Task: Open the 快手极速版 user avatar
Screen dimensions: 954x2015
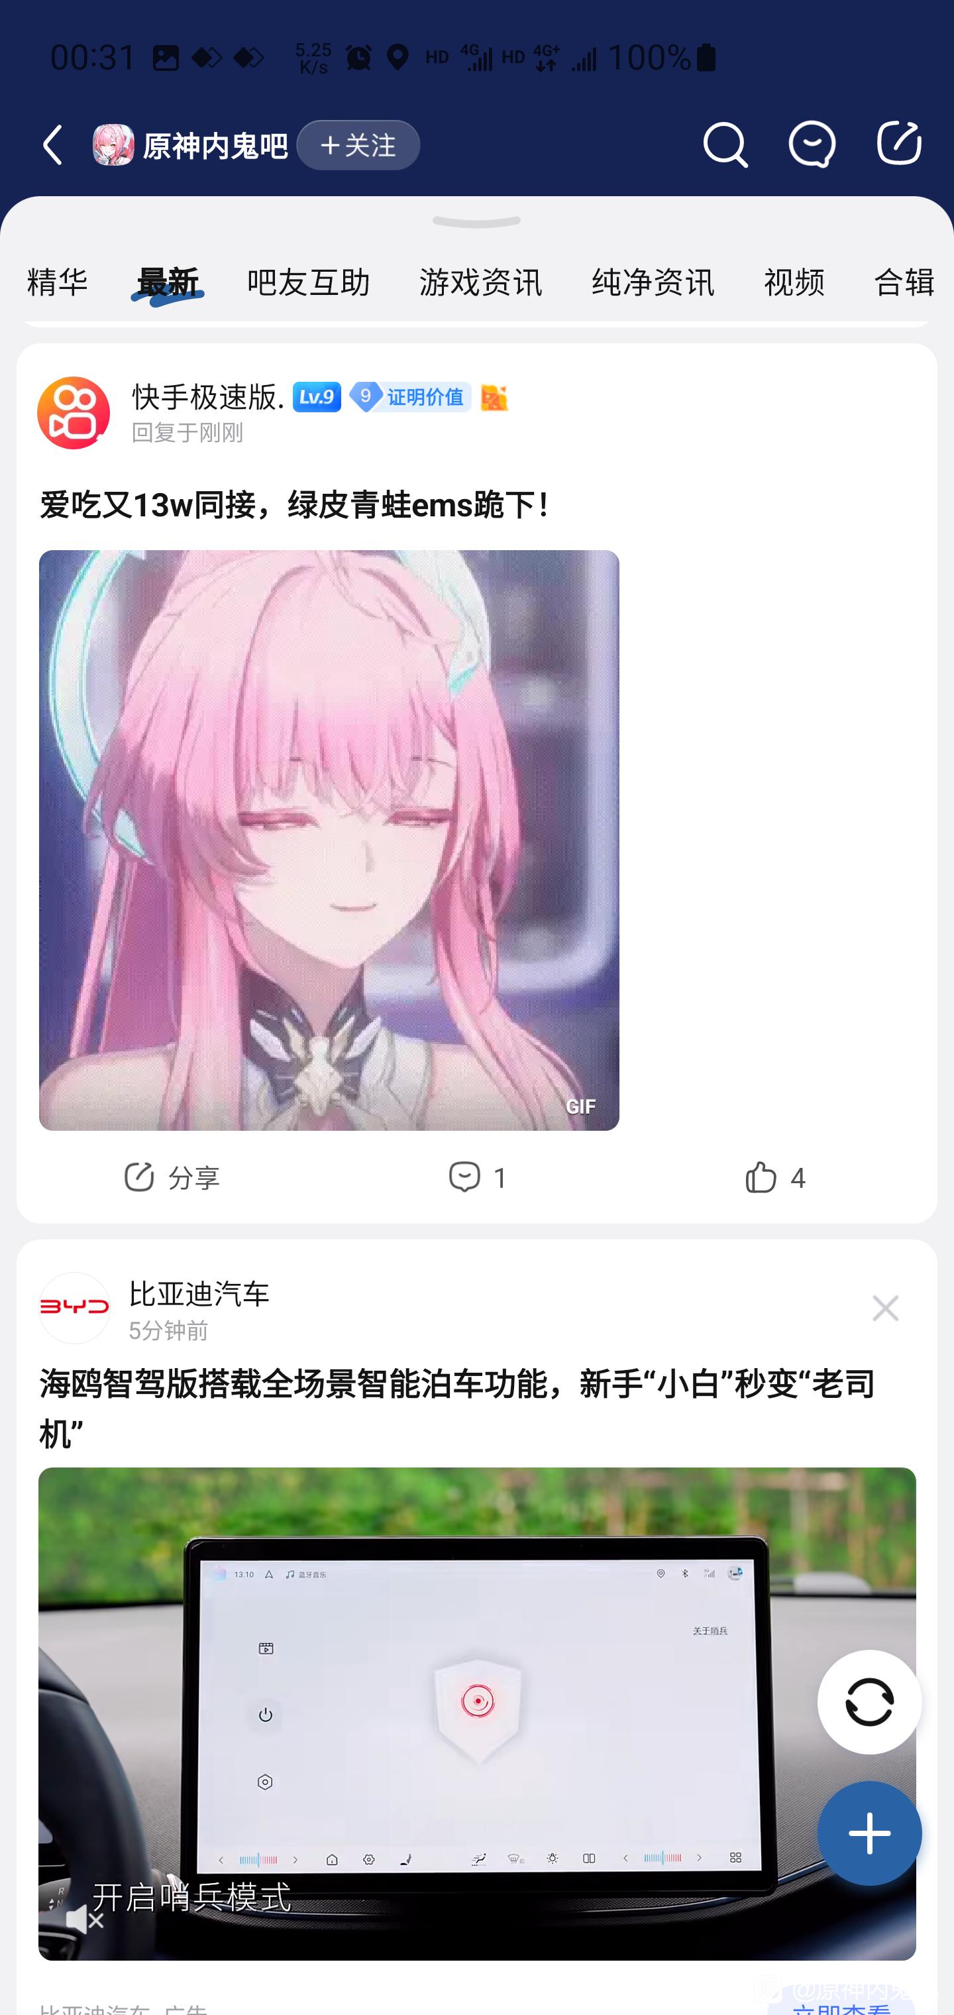Action: [x=74, y=413]
